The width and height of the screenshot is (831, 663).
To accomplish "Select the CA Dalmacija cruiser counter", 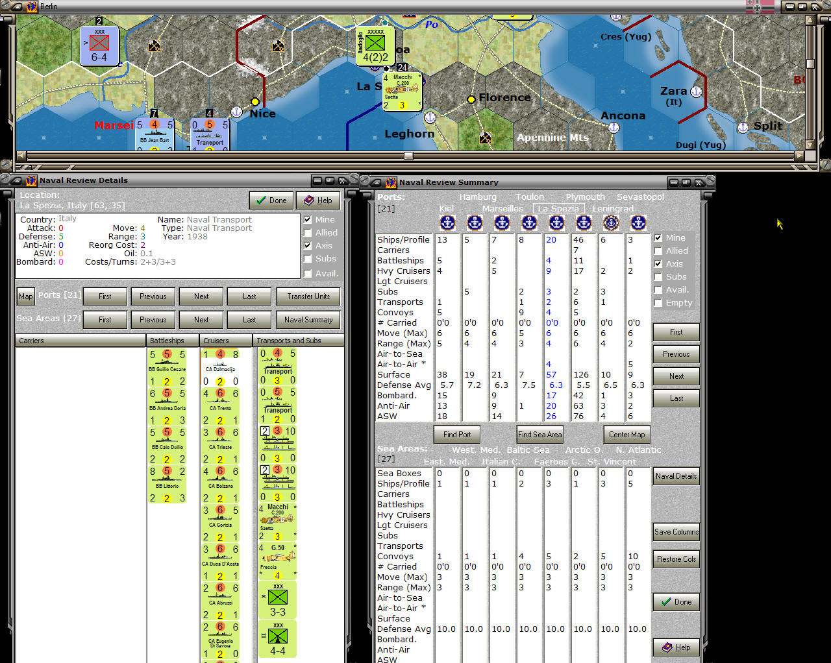I will pyautogui.click(x=221, y=368).
